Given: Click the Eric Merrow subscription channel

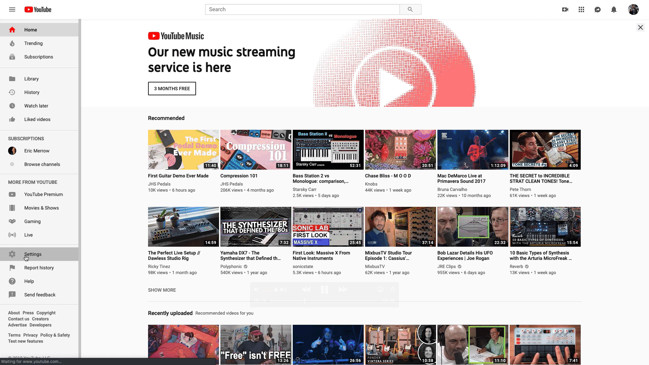Looking at the screenshot, I should 37,151.
